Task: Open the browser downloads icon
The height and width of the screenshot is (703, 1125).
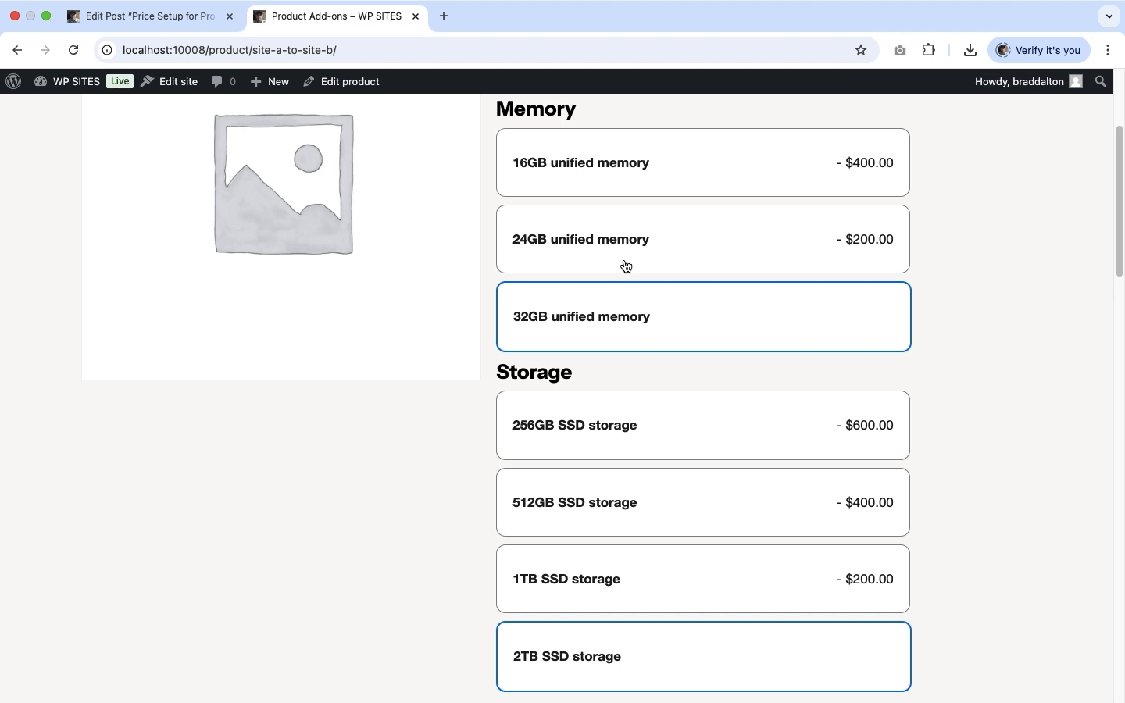Action: 970,50
